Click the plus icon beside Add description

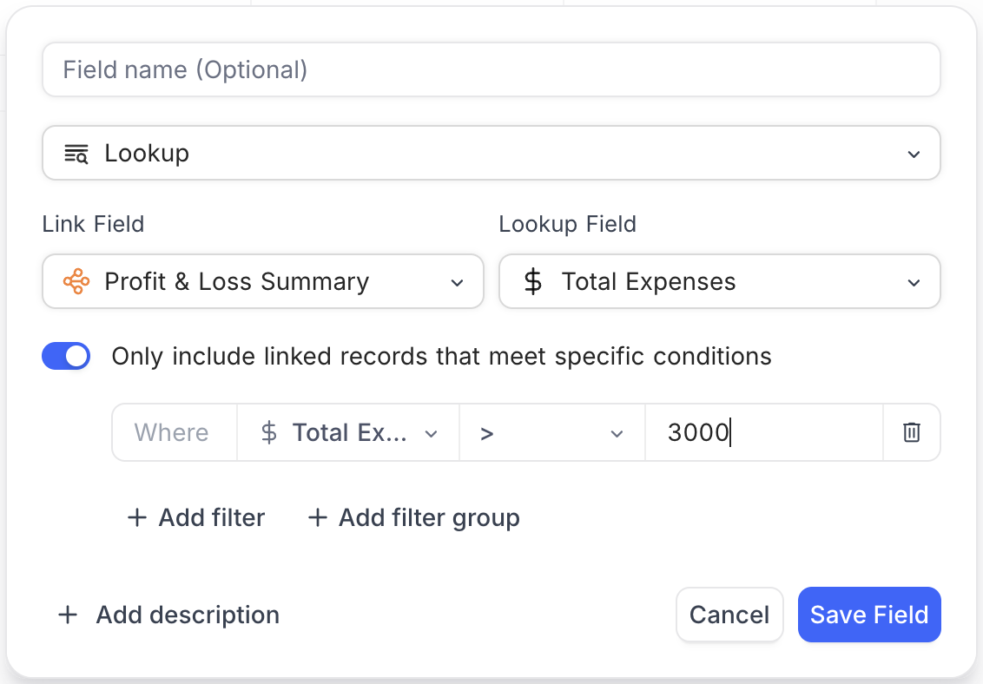point(68,615)
